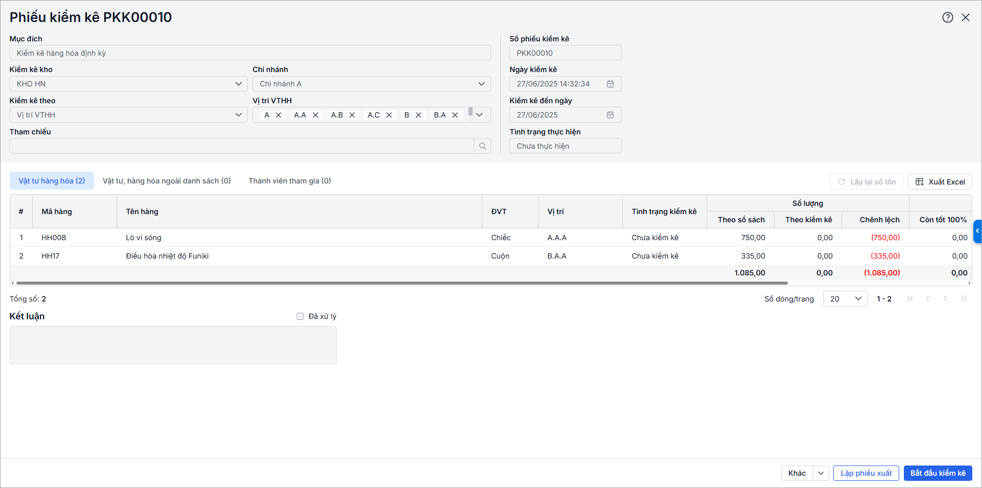Open the help question mark icon
This screenshot has width=982, height=488.
click(x=947, y=17)
